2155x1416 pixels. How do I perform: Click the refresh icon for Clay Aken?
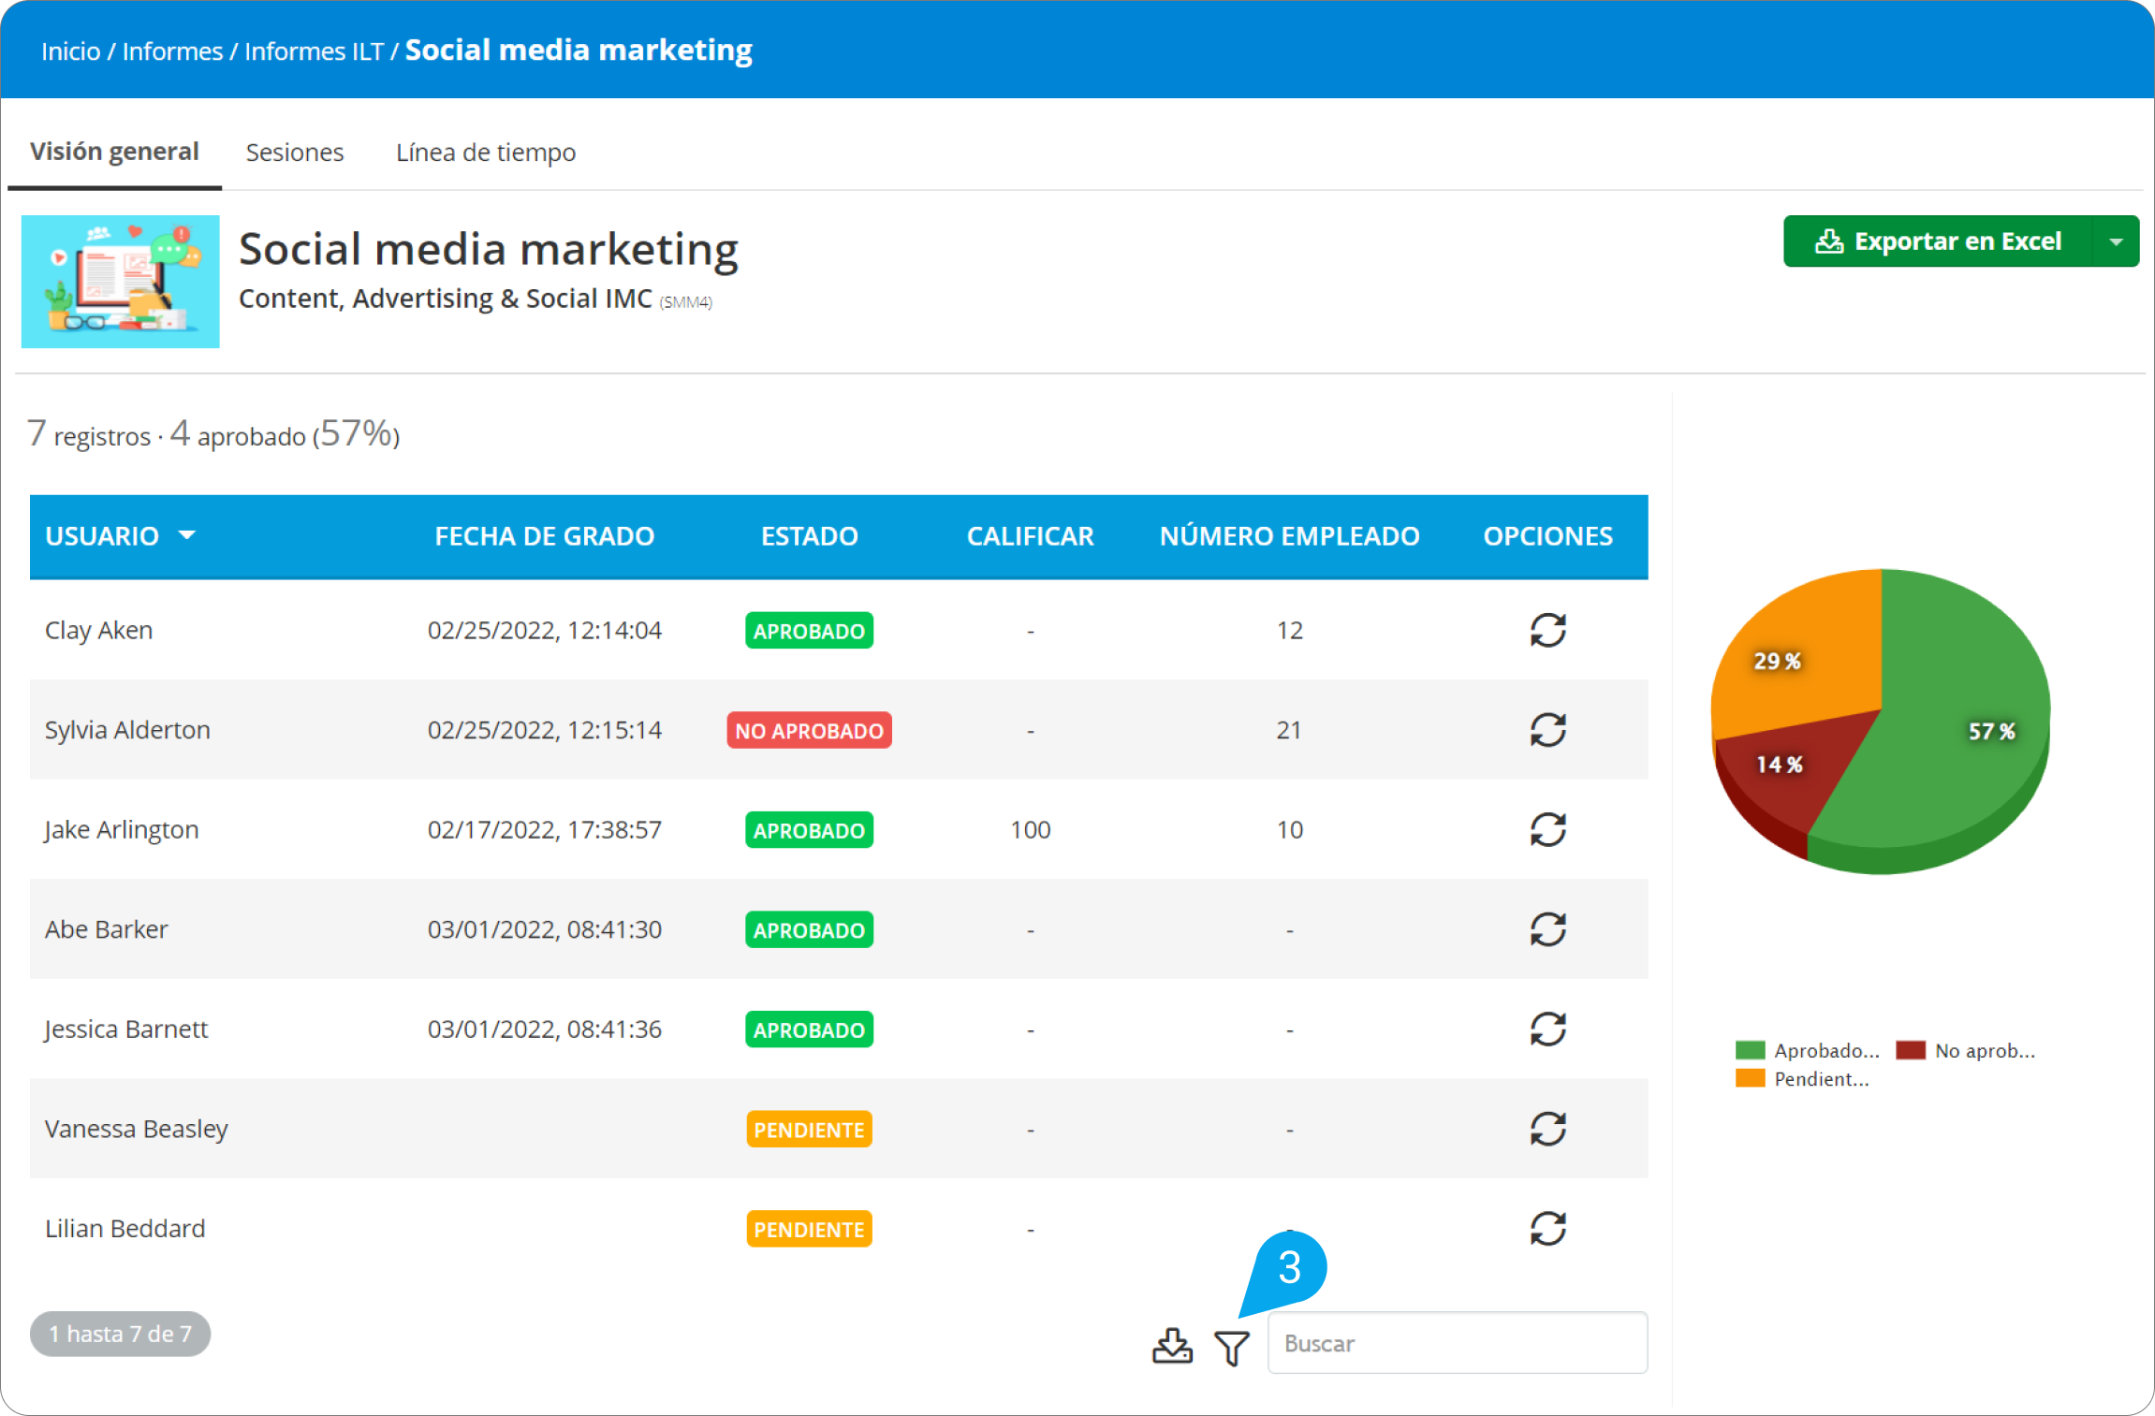(1547, 630)
